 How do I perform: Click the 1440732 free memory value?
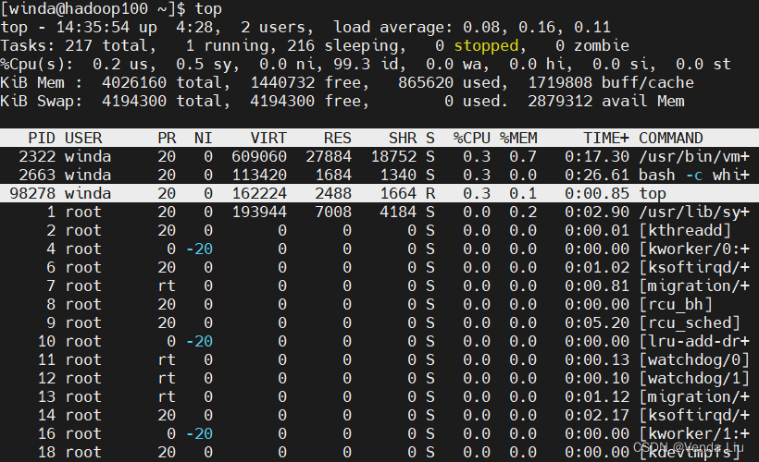(x=282, y=82)
